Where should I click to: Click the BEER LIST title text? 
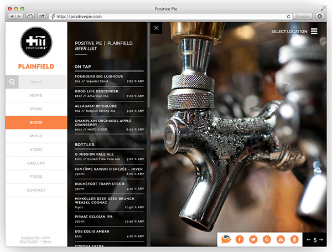(x=86, y=49)
